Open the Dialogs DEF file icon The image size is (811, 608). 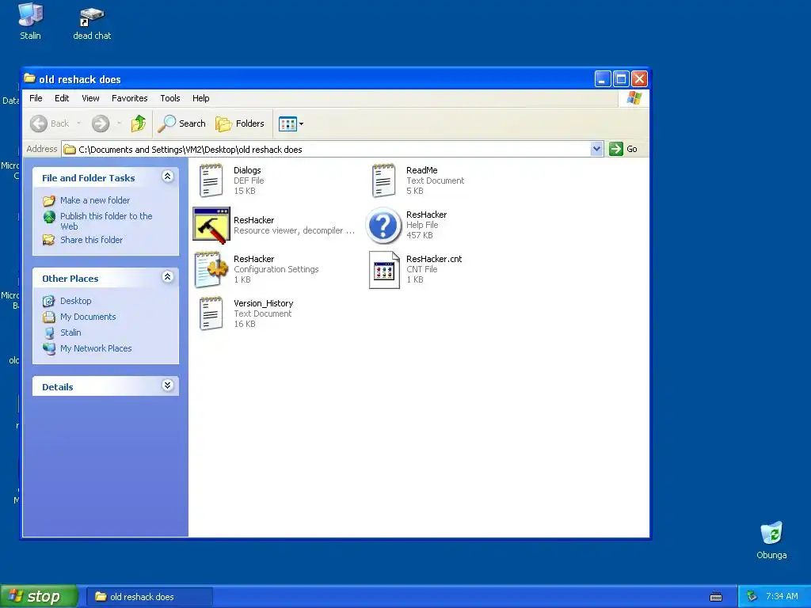tap(211, 180)
